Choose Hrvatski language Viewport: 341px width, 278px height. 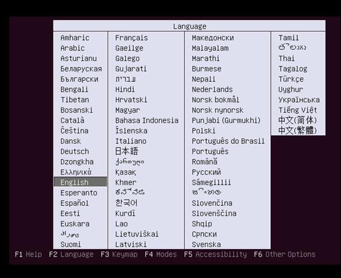[131, 100]
